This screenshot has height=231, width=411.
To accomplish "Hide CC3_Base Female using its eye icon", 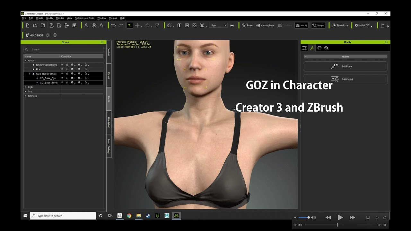I will tap(62, 74).
